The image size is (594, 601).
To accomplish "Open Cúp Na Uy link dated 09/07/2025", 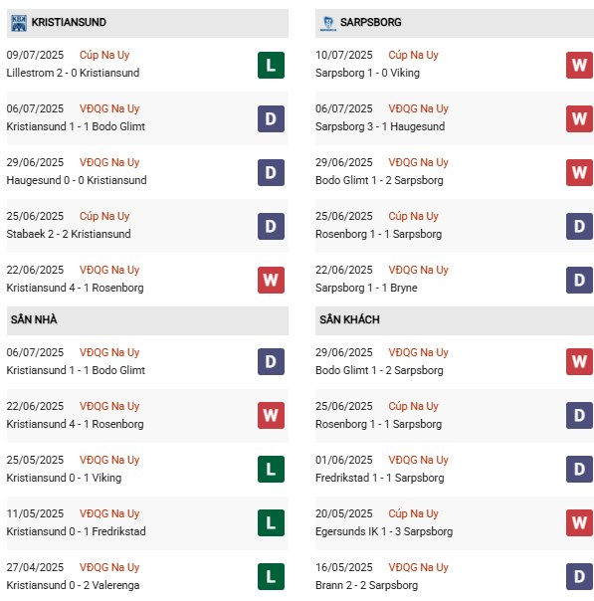I will tap(104, 55).
